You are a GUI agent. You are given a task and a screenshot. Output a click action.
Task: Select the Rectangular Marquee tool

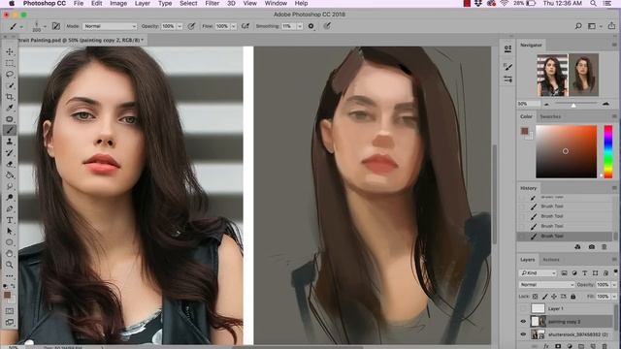tap(10, 63)
